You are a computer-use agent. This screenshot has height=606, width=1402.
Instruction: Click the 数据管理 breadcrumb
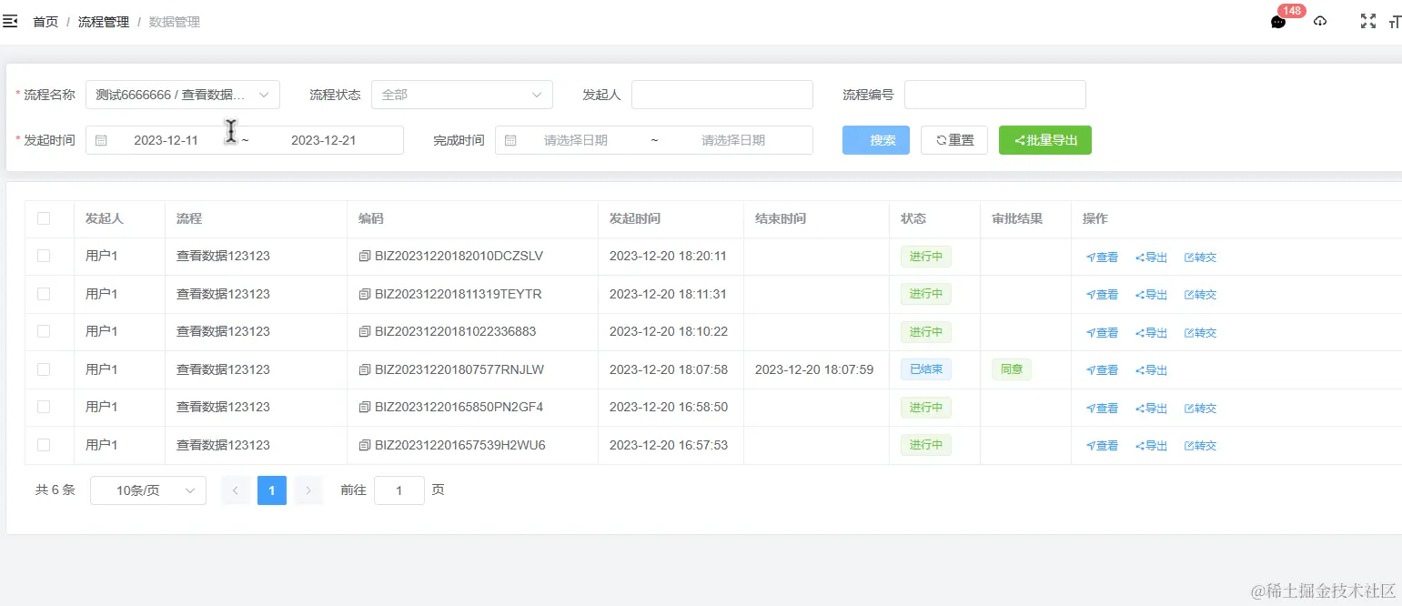click(x=175, y=22)
